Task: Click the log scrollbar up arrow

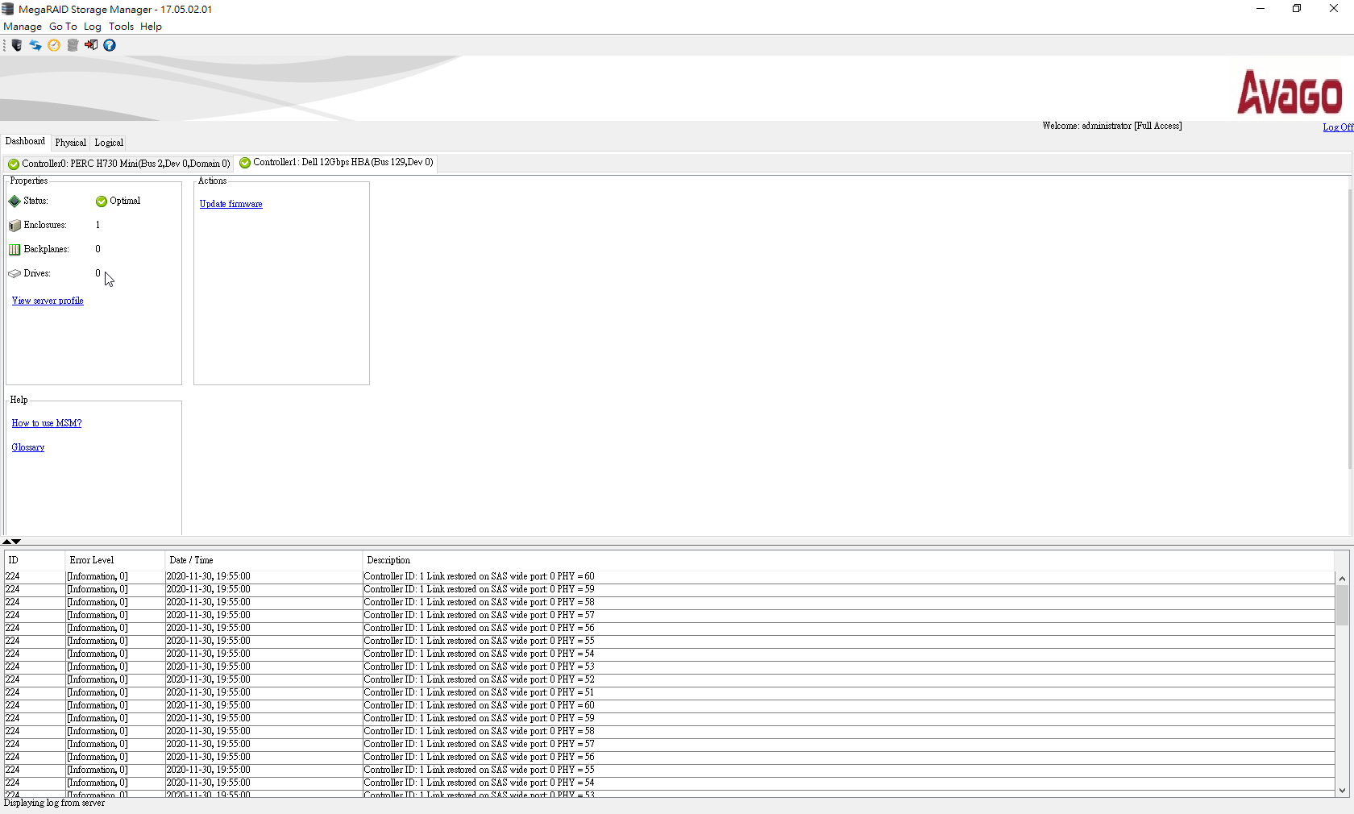Action: [x=1342, y=579]
